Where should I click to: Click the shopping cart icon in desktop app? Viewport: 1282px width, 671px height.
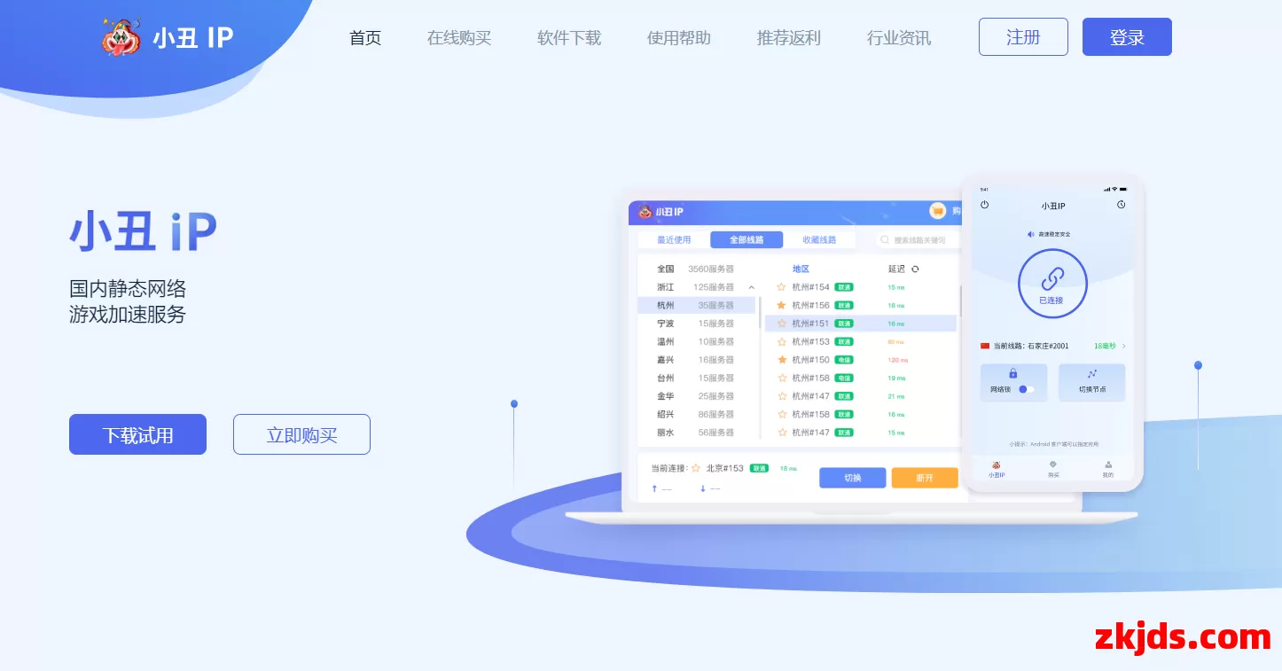(937, 211)
